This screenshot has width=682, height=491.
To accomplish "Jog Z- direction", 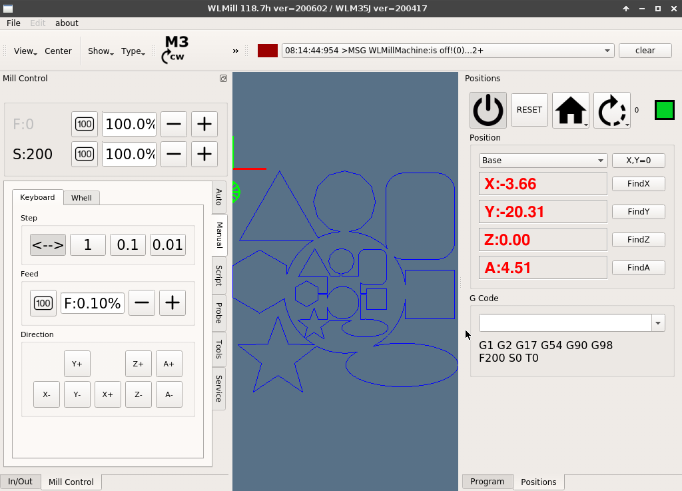I will [139, 394].
